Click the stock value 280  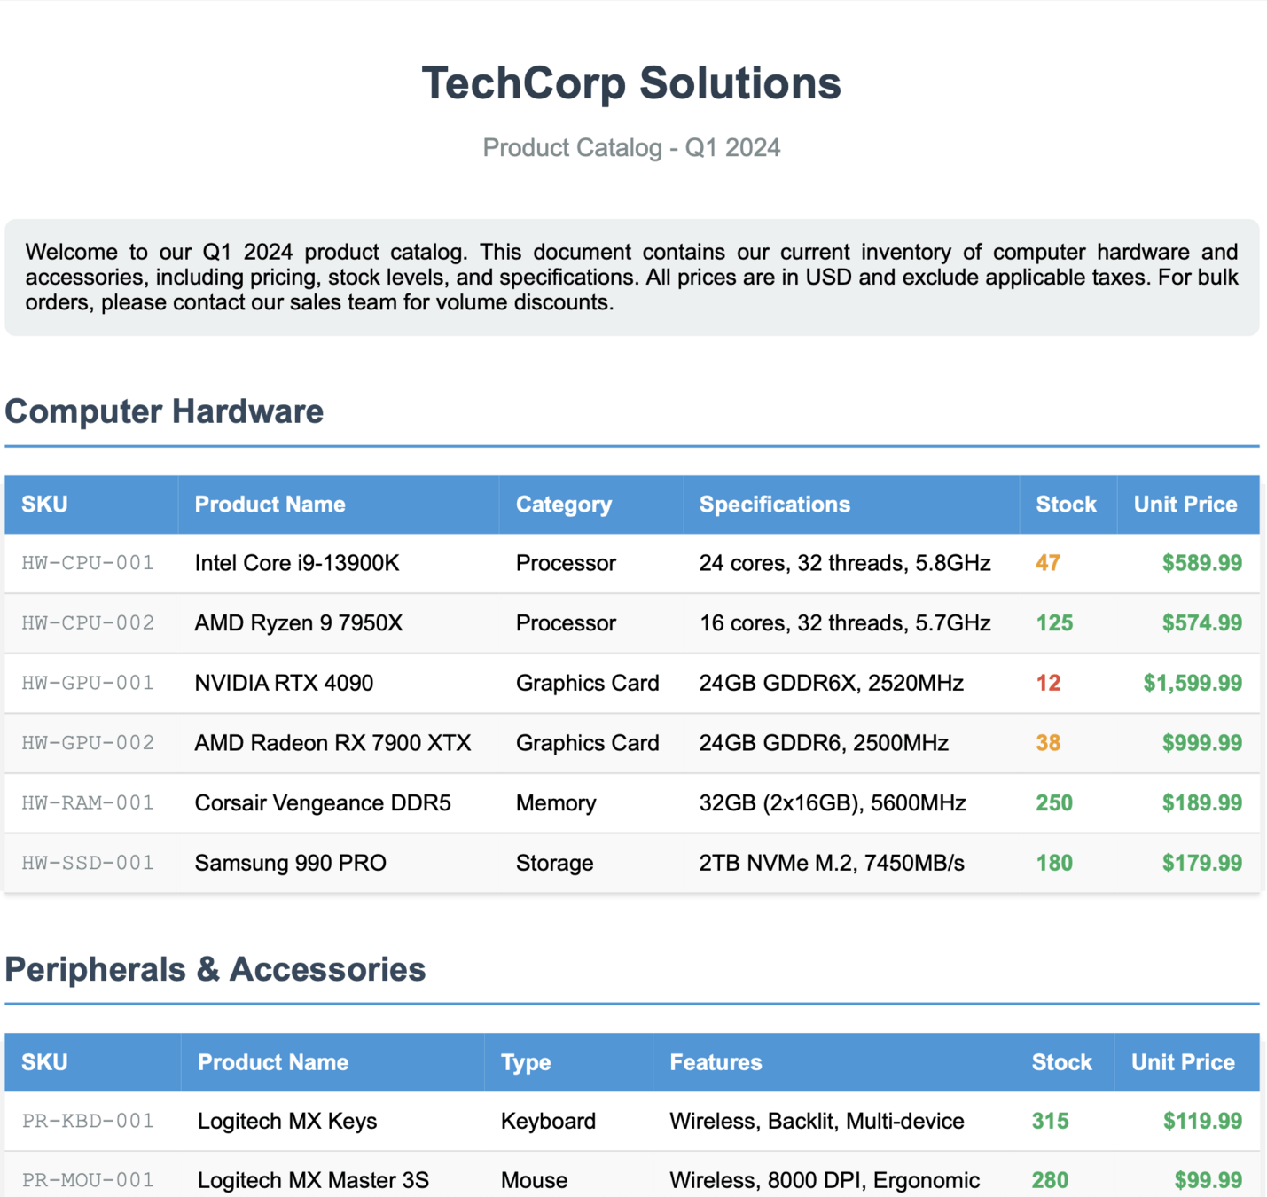coord(1050,1180)
